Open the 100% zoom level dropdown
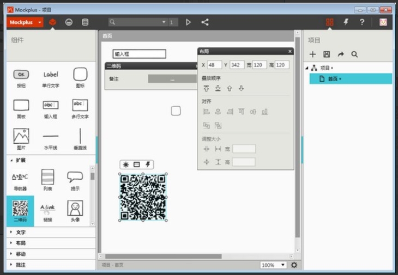This screenshot has width=398, height=275. tap(273, 265)
